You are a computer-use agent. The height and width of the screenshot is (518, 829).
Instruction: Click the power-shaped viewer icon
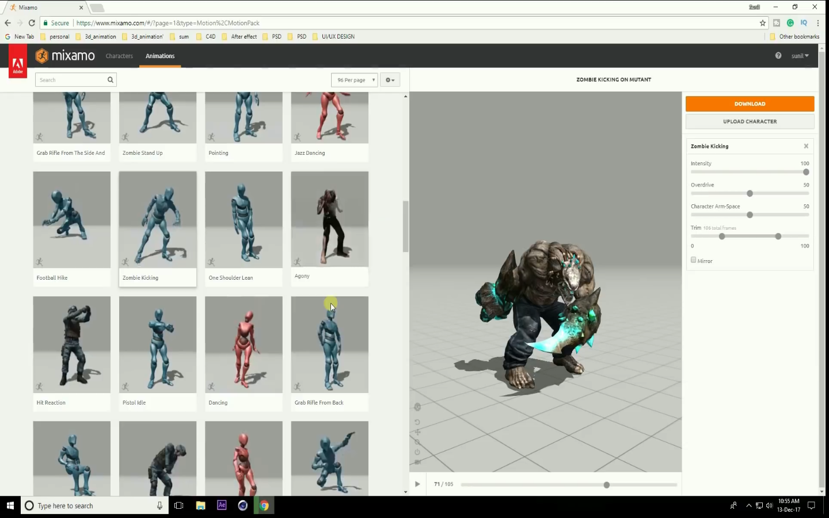click(417, 452)
